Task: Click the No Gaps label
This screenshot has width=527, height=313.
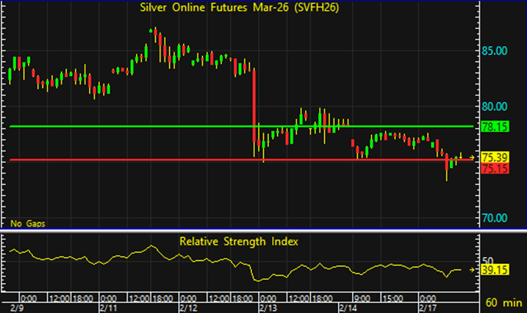Action: click(27, 223)
